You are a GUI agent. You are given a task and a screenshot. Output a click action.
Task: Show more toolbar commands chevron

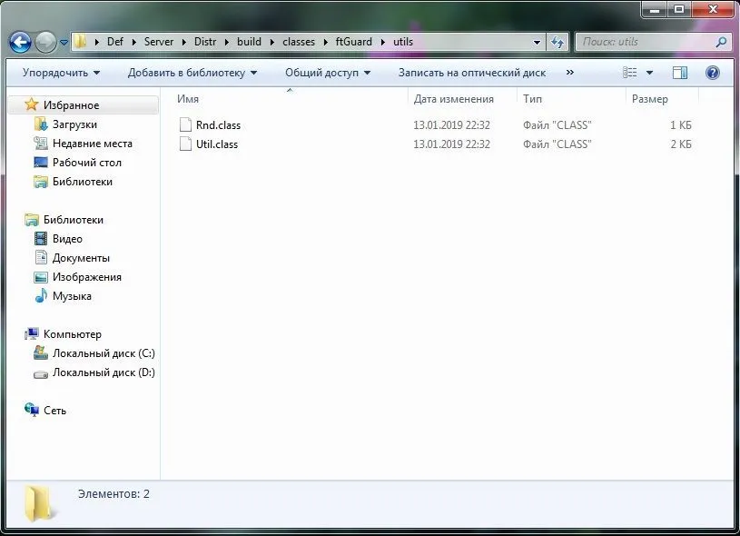(569, 73)
